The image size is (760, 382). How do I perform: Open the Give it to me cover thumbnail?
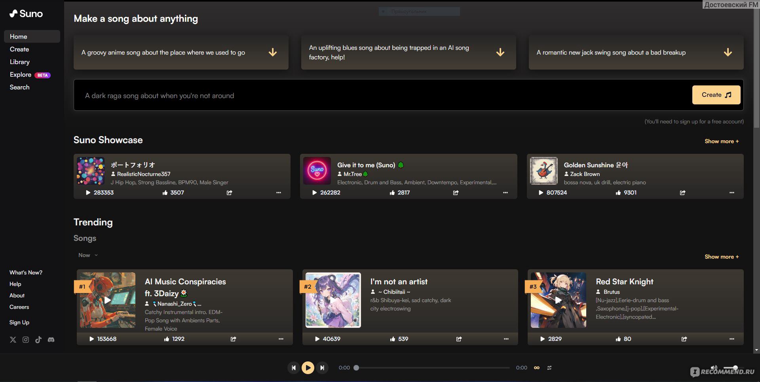click(317, 171)
